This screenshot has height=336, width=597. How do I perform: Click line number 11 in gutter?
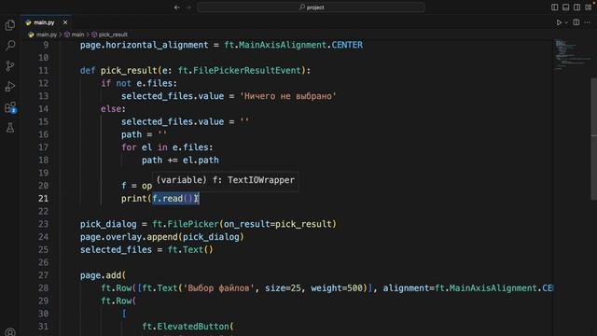[x=44, y=71]
